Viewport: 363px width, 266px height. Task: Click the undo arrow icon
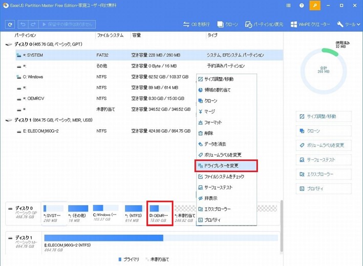click(23, 24)
